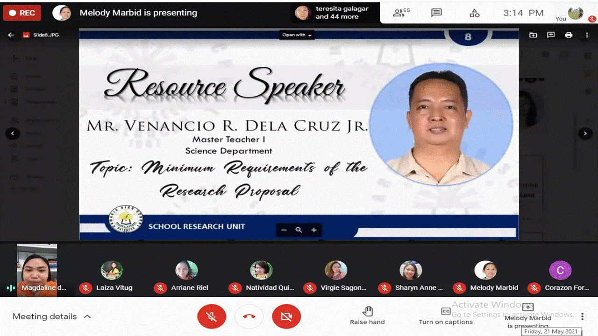Click your own avatar labeled You

pyautogui.click(x=575, y=13)
